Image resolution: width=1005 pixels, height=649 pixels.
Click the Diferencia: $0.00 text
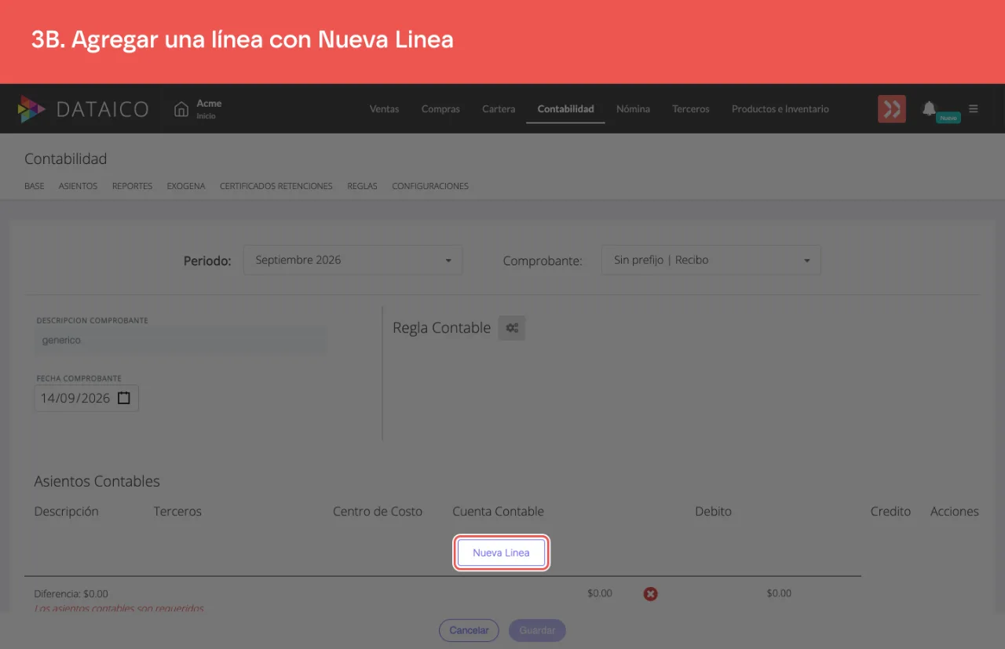point(71,594)
